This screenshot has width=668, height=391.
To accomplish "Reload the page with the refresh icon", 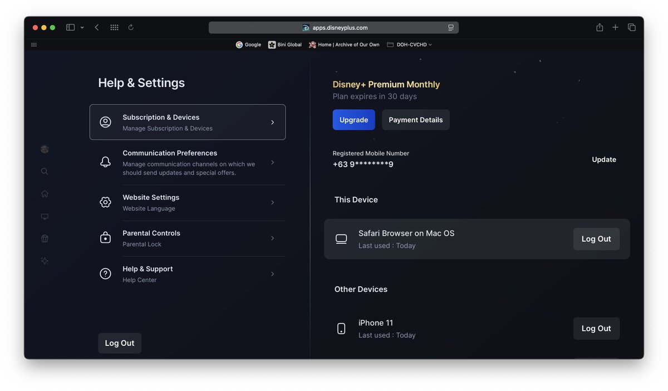I will pos(131,27).
